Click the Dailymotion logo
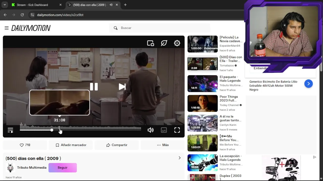This screenshot has width=323, height=181. click(31, 28)
